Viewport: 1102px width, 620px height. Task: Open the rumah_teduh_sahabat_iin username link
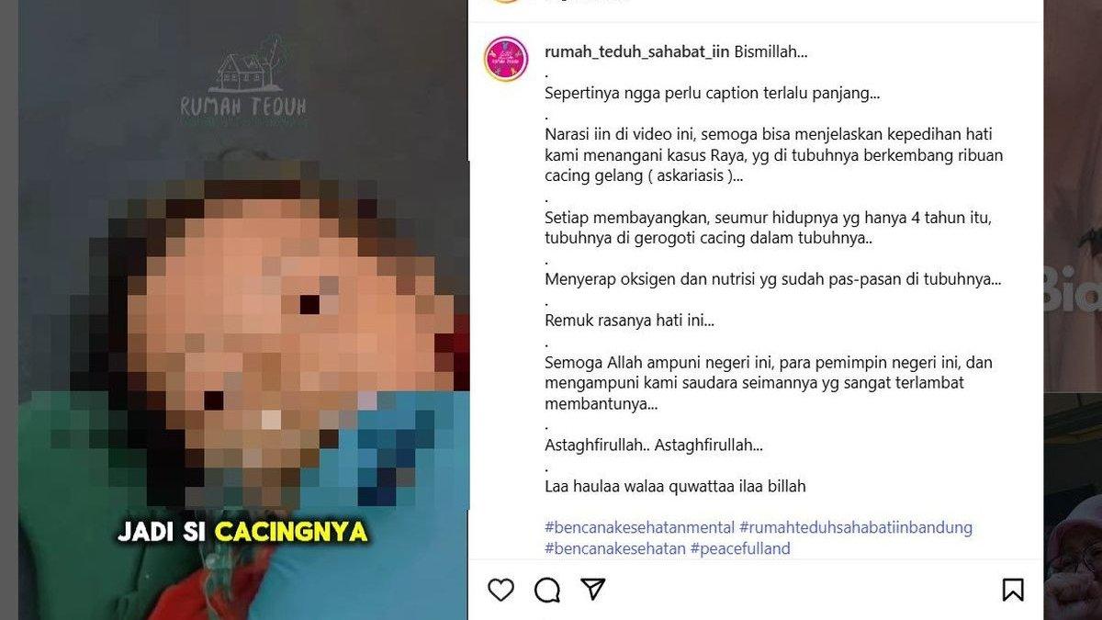pos(637,51)
